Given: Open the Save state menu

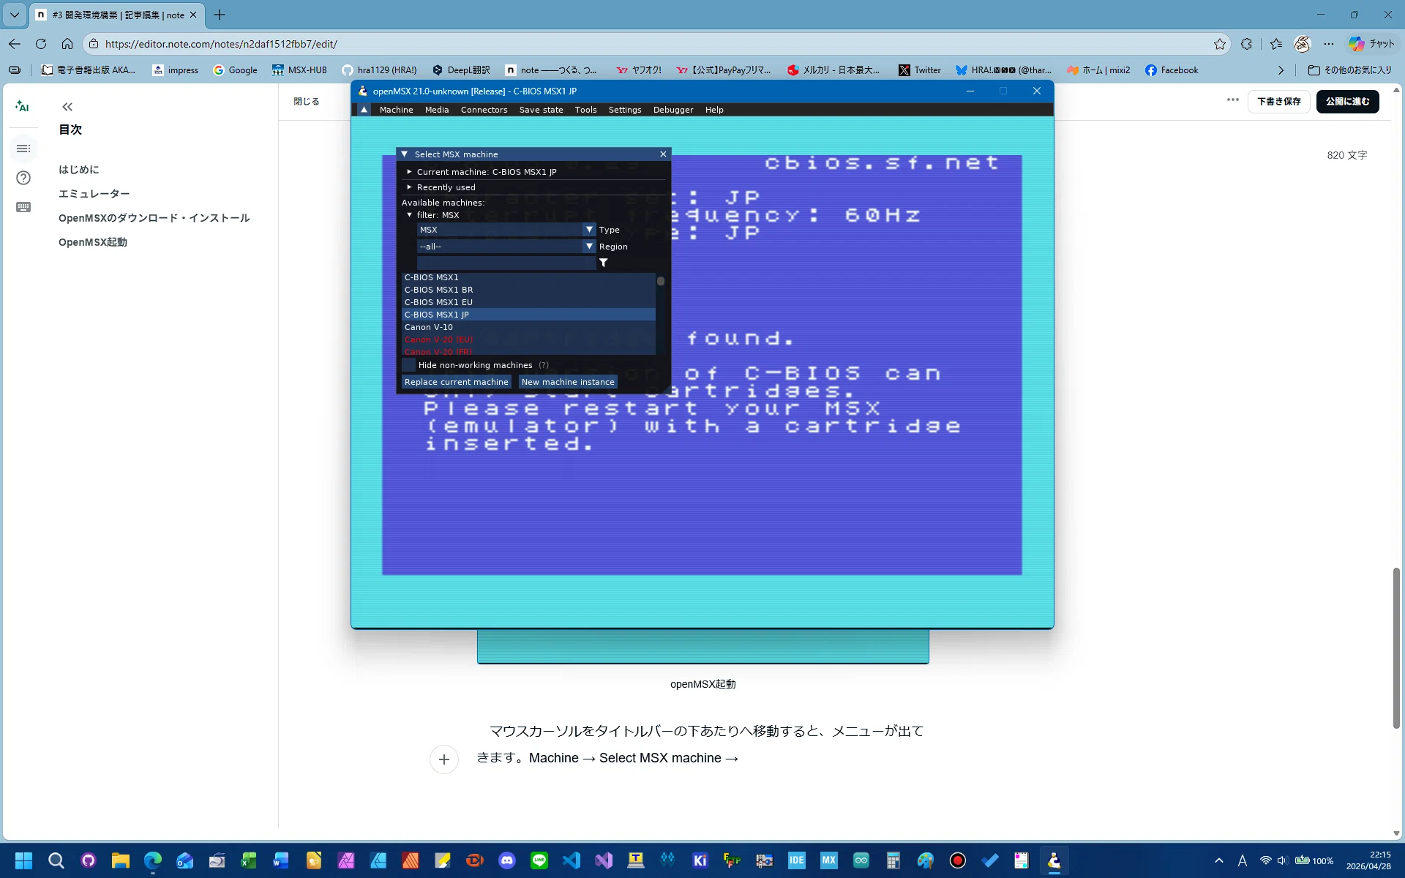Looking at the screenshot, I should [x=541, y=110].
